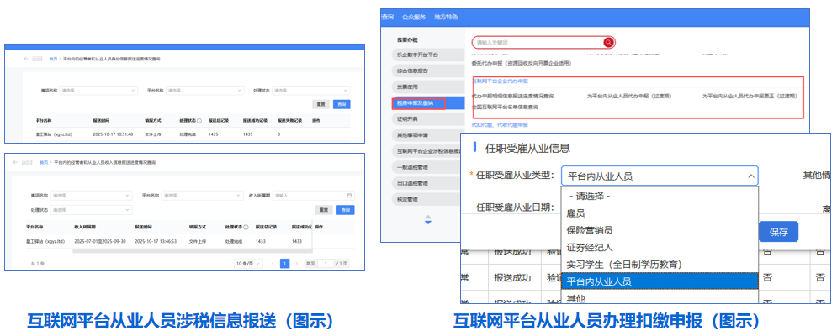Click the back arrow in upper-left panel
The width and height of the screenshot is (837, 336).
click(25, 59)
